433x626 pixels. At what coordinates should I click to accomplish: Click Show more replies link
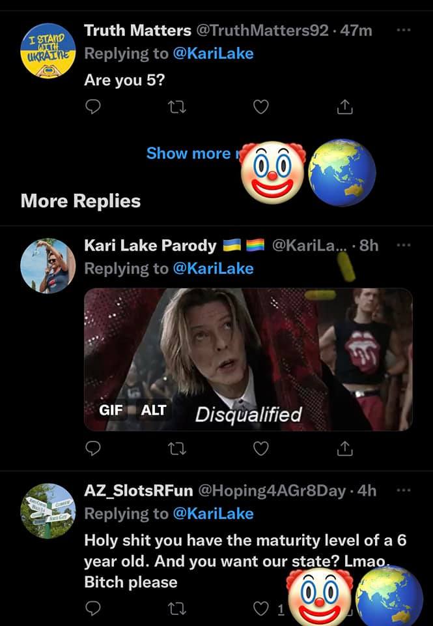coord(189,153)
